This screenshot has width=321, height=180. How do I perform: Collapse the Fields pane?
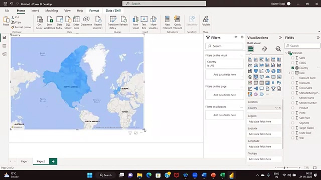(318, 37)
